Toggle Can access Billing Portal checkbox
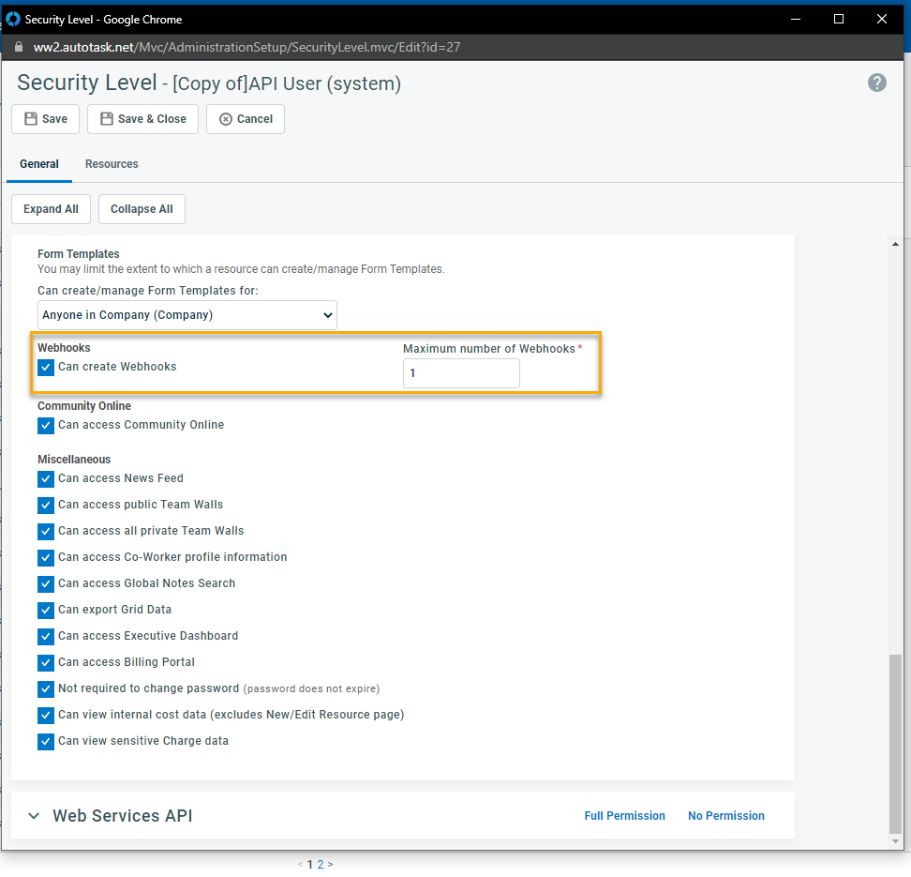This screenshot has width=911, height=877. [46, 662]
